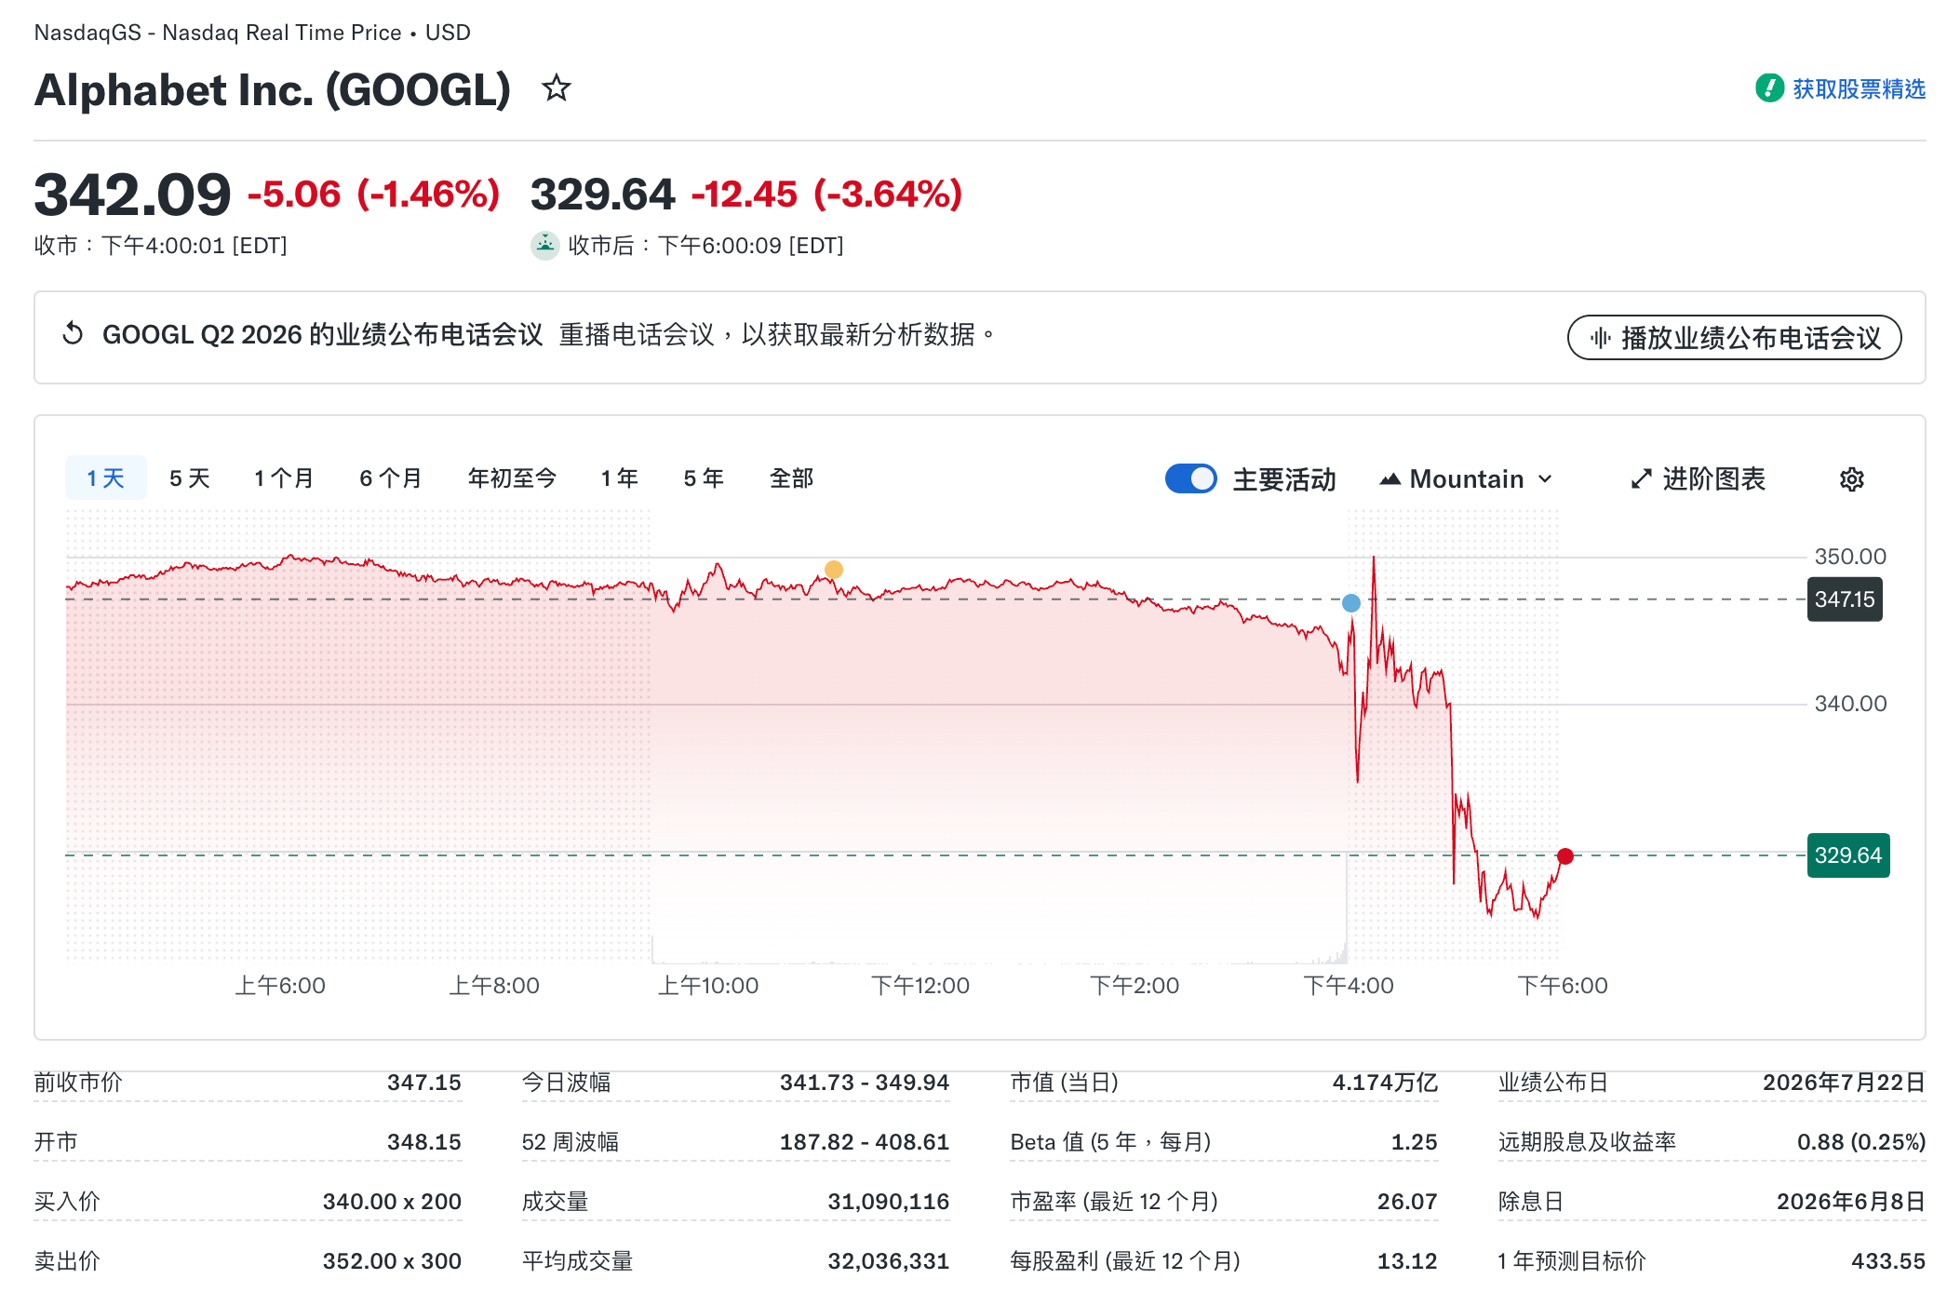The image size is (1947, 1292).
Task: Add GOOGL to watchlist with star icon
Action: [557, 88]
